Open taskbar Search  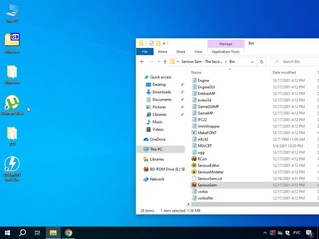point(22,233)
